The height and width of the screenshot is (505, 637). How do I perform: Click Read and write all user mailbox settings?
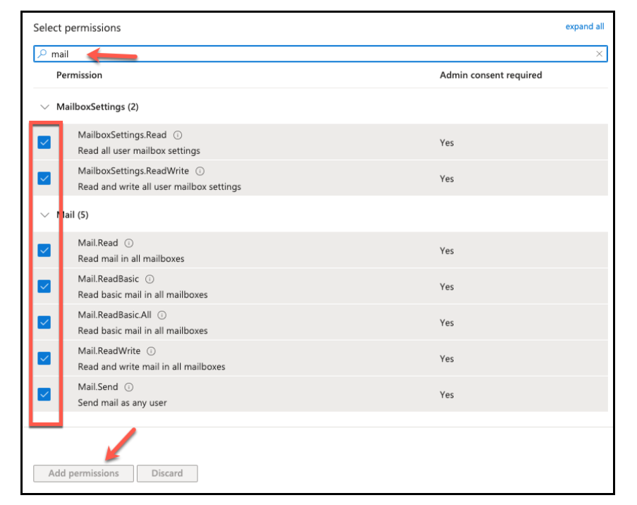tap(159, 186)
